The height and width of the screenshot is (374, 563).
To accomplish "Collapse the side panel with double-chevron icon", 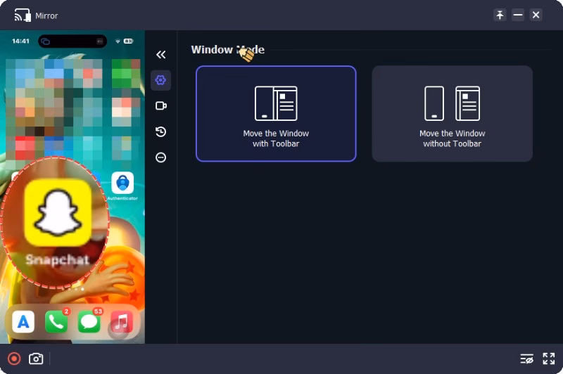I will click(x=161, y=55).
